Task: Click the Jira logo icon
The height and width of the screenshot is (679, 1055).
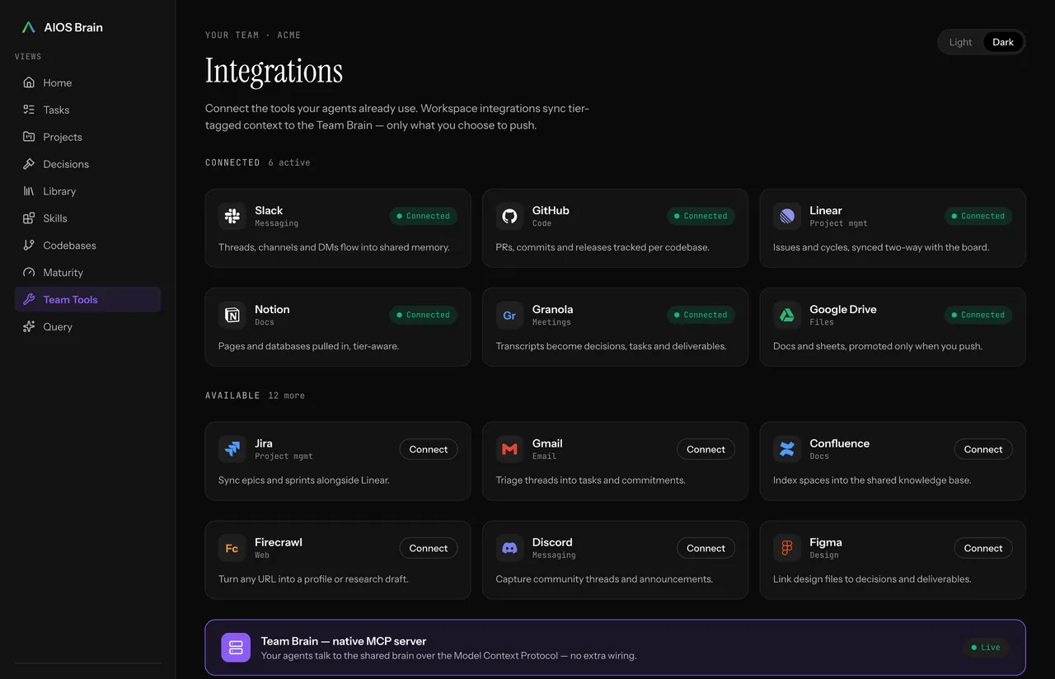Action: 232,449
